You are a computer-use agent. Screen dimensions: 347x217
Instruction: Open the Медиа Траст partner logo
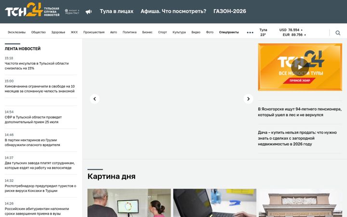(x=72, y=12)
